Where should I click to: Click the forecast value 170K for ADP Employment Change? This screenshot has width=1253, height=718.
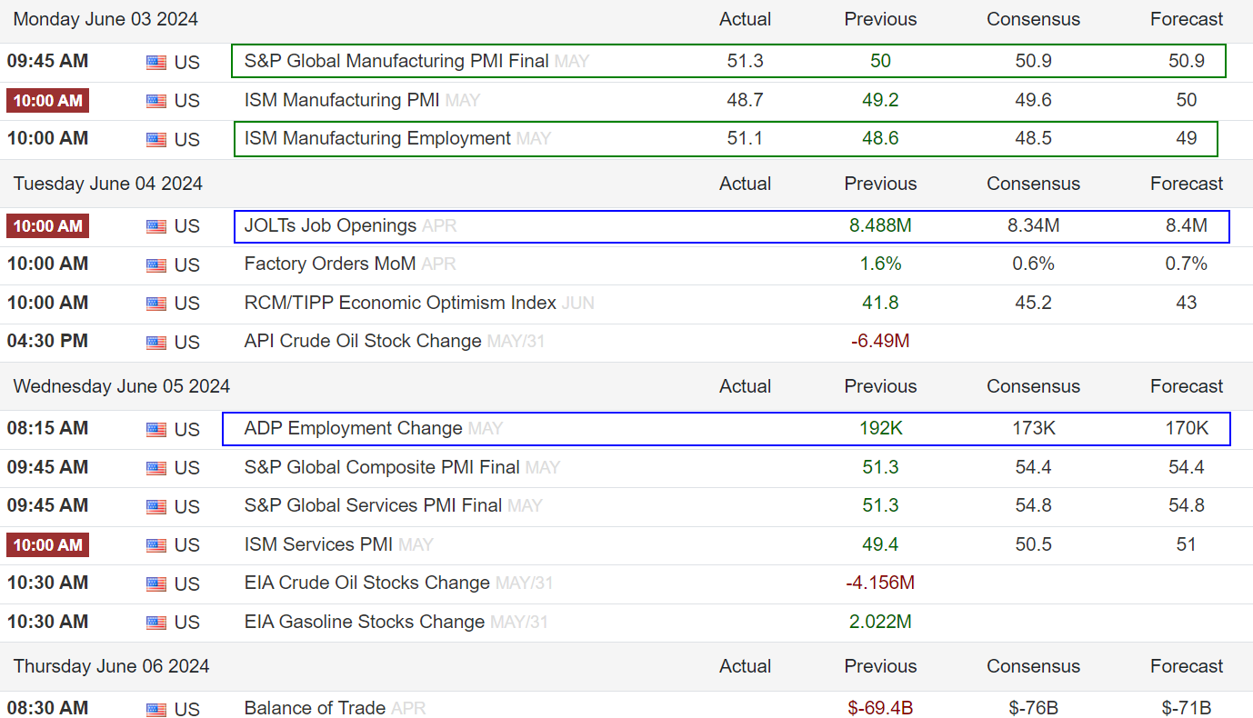[x=1187, y=428]
